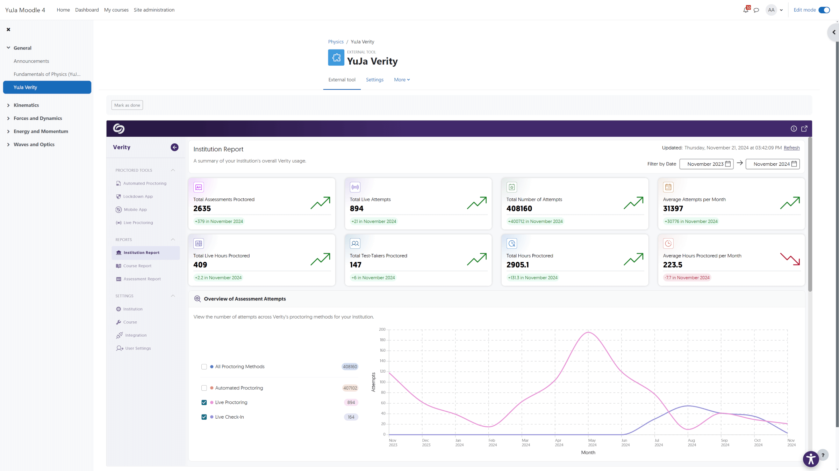
Task: Click the Total Live Attempts card icon
Action: (x=355, y=187)
